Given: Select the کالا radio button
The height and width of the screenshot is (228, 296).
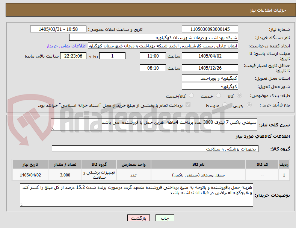Looking at the screenshot, I should point(239,96).
